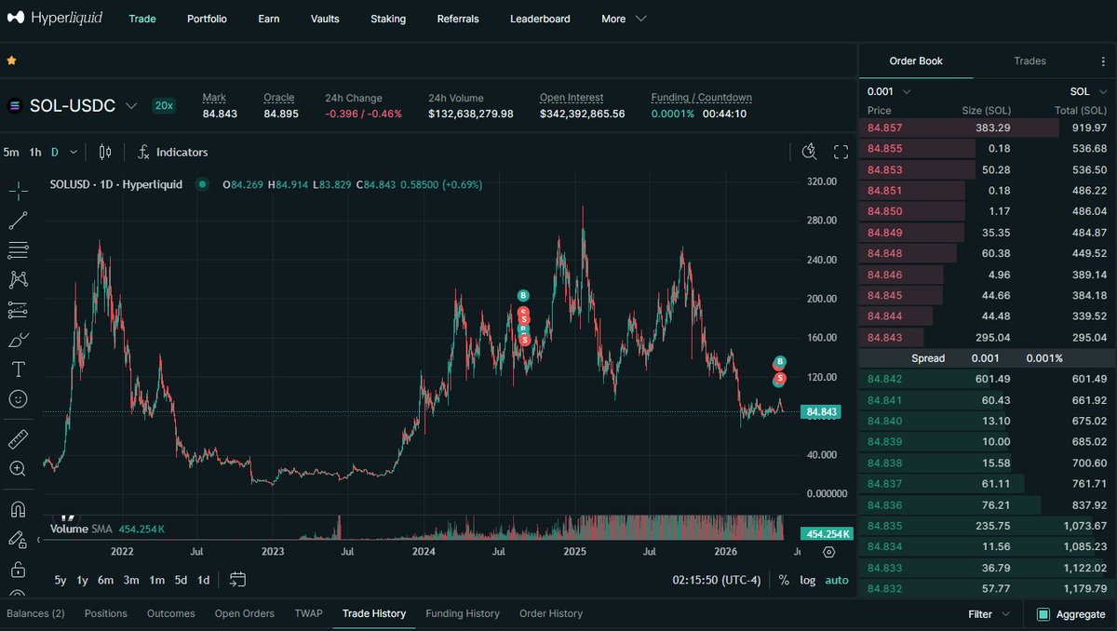Select the patterns drawing tool
Image resolution: width=1117 pixels, height=631 pixels.
tap(18, 280)
